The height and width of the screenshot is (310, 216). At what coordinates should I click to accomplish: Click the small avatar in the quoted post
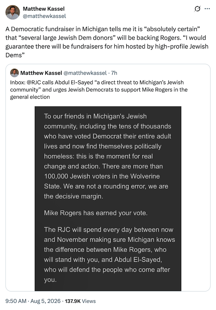pyautogui.click(x=14, y=73)
